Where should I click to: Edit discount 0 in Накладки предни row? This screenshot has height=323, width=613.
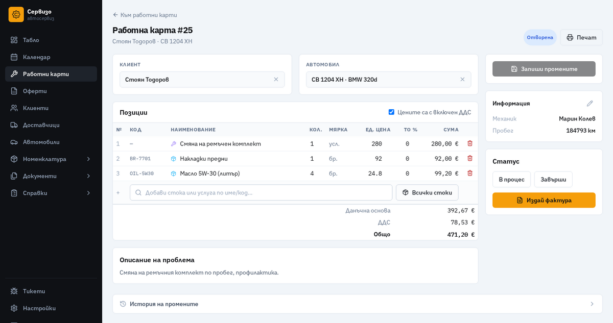(x=407, y=159)
